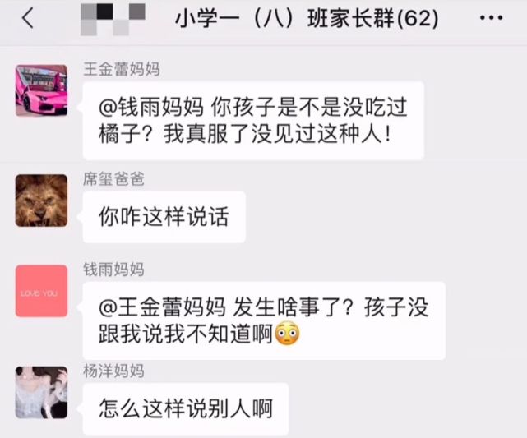Open group title 小学一（八）班家长群
Viewport: 527px width, 438px height.
click(307, 18)
